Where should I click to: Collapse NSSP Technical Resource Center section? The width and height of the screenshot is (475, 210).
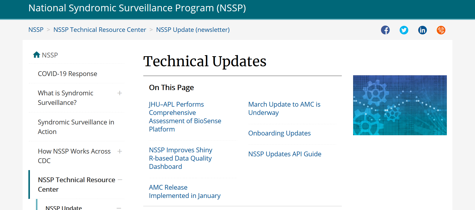[x=120, y=180]
